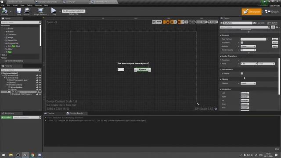Select Canvas Panel in hierarchy
The height and width of the screenshot is (158, 281).
12,75
